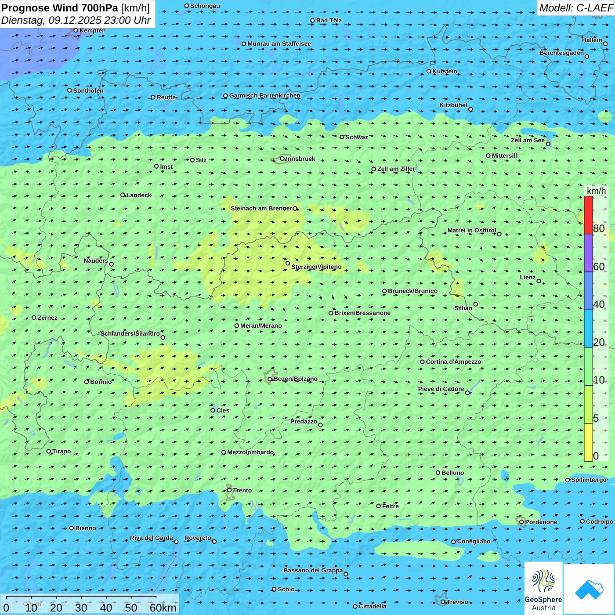This screenshot has width=615, height=615.
Task: Click the Steinach am Brenner label
Action: tap(261, 208)
